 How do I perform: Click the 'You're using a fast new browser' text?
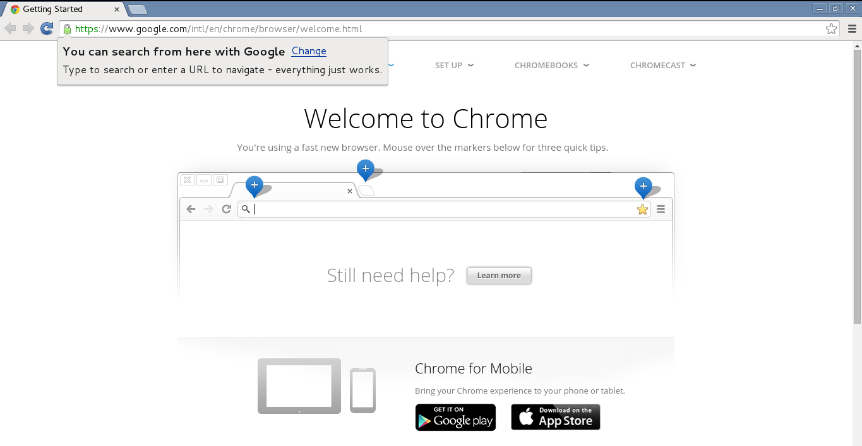[x=422, y=148]
